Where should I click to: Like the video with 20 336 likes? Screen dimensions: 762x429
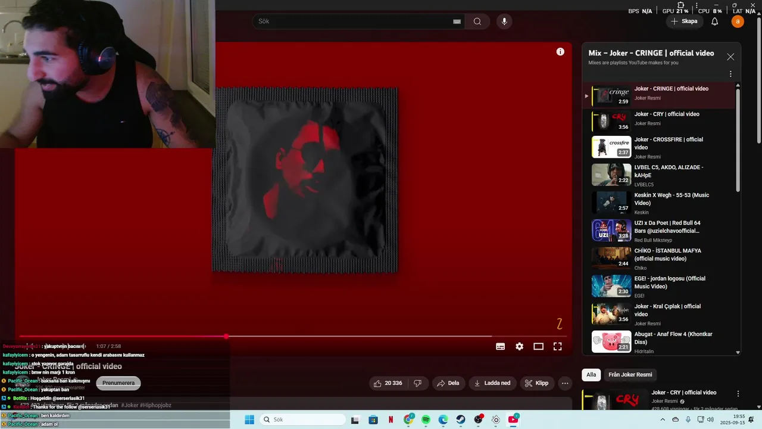click(x=388, y=383)
